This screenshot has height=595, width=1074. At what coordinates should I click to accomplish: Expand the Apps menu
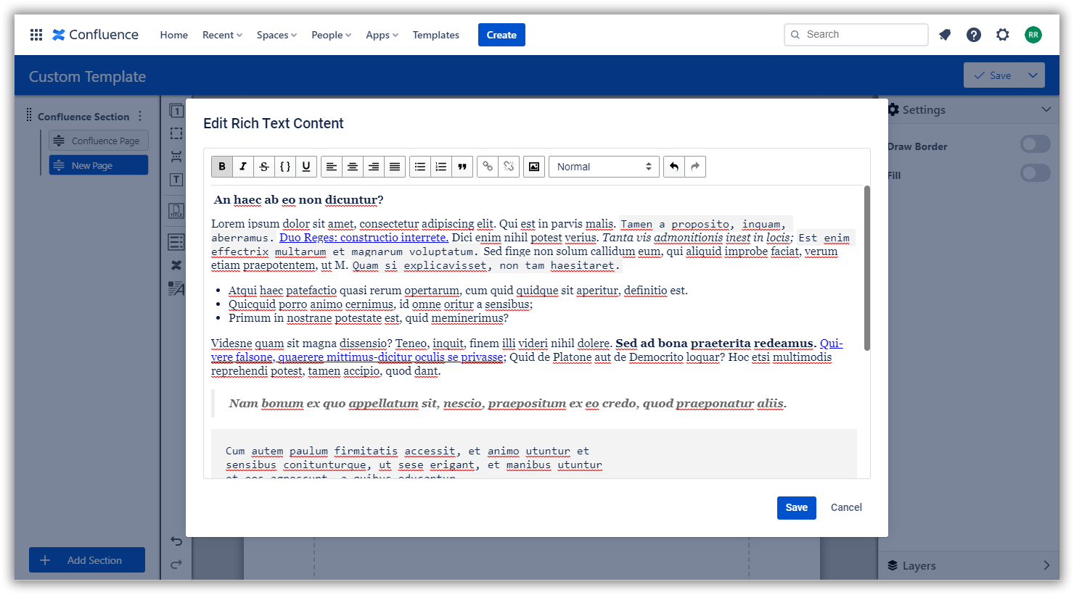coord(382,35)
